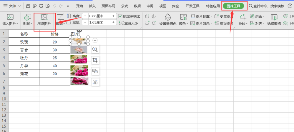This screenshot has height=132, width=294.
Task: Click the 设置透明色 droplet icon
Action: click(168, 17)
